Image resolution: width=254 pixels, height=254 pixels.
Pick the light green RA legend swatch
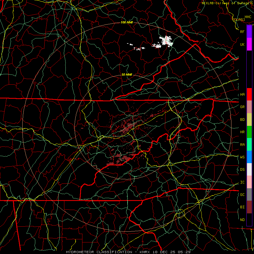point(249,144)
